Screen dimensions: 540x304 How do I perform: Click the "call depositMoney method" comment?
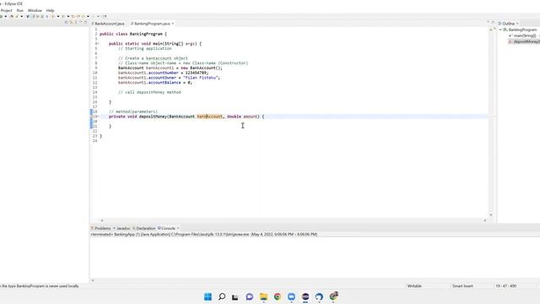click(149, 92)
